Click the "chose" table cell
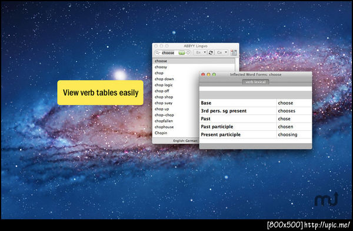 click(294, 118)
